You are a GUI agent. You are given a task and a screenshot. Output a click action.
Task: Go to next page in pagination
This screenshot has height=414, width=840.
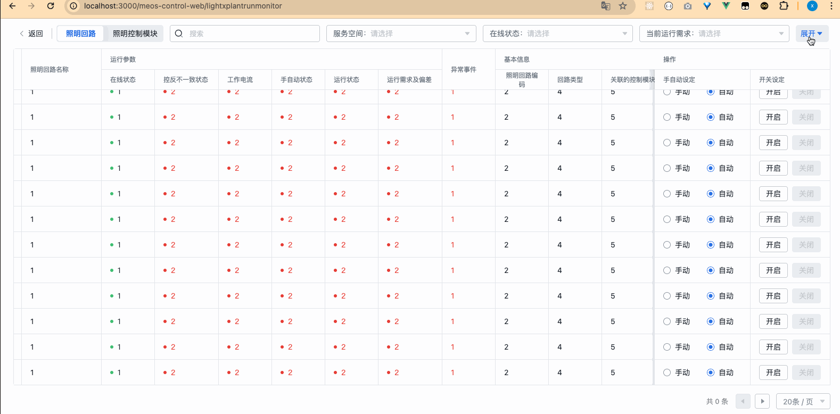click(x=762, y=401)
